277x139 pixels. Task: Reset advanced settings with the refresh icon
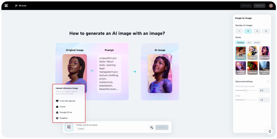coord(268,82)
